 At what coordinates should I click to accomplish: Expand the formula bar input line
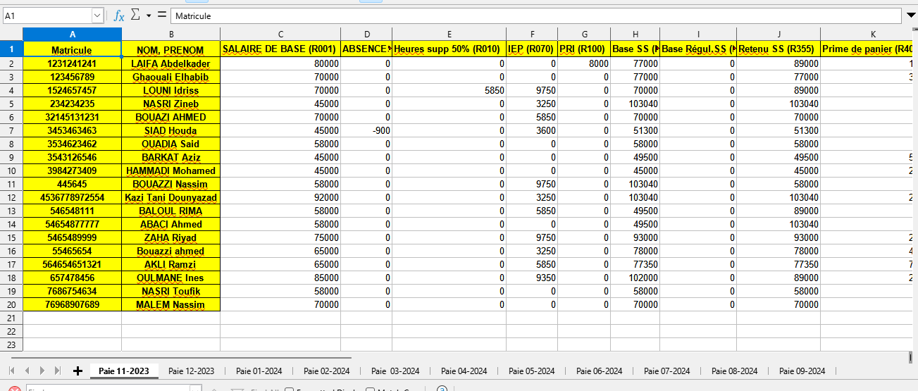point(910,15)
